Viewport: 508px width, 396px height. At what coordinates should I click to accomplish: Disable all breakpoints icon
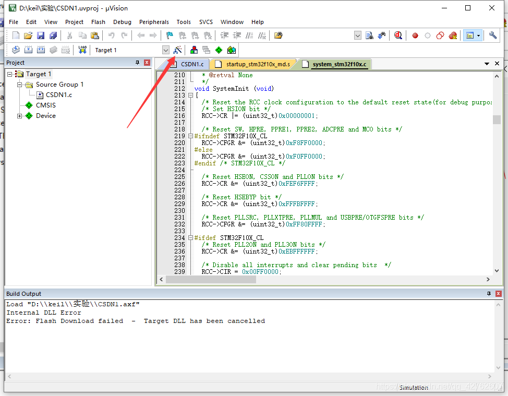[440, 35]
